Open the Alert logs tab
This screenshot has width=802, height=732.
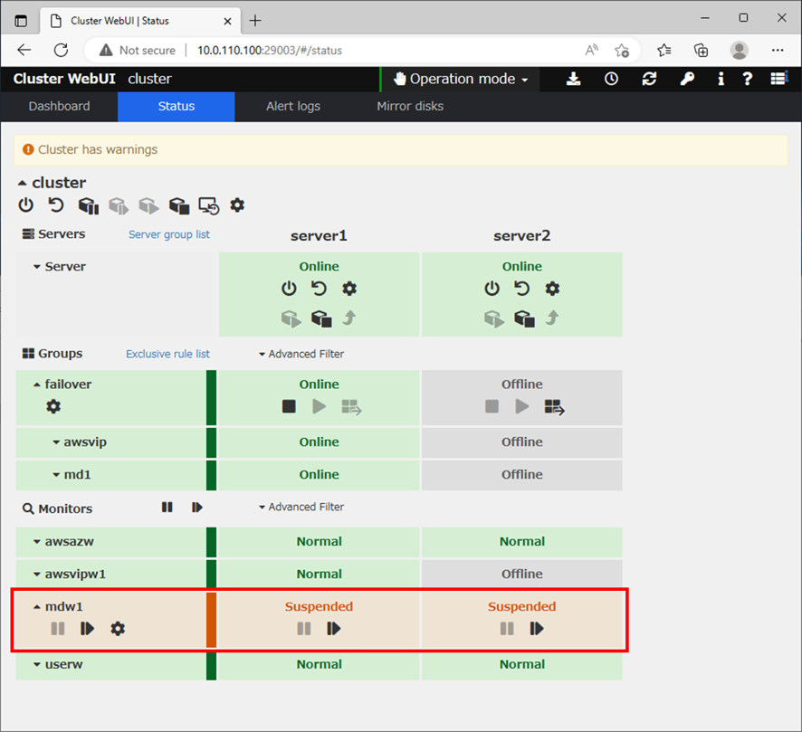pos(292,106)
